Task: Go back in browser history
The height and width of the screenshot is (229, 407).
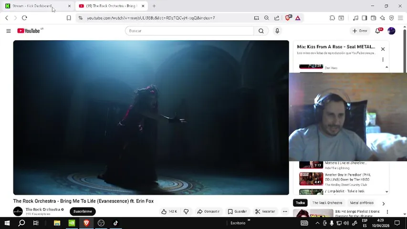Action: click(7, 18)
